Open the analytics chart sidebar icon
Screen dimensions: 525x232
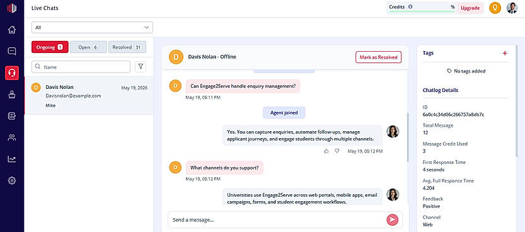12,159
